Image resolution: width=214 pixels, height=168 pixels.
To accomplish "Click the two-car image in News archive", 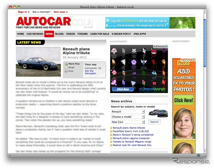I will click(x=158, y=113).
